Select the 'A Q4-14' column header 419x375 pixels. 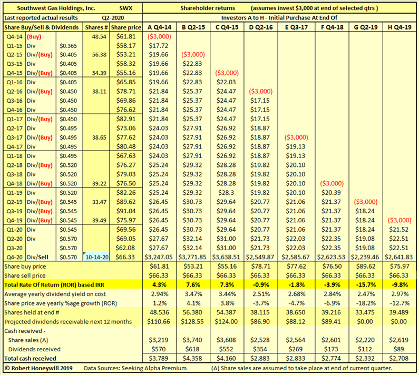[159, 27]
